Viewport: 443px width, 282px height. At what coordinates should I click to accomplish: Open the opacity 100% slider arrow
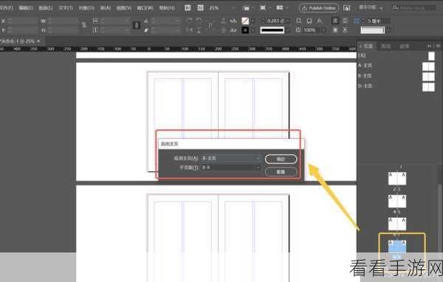(323, 30)
